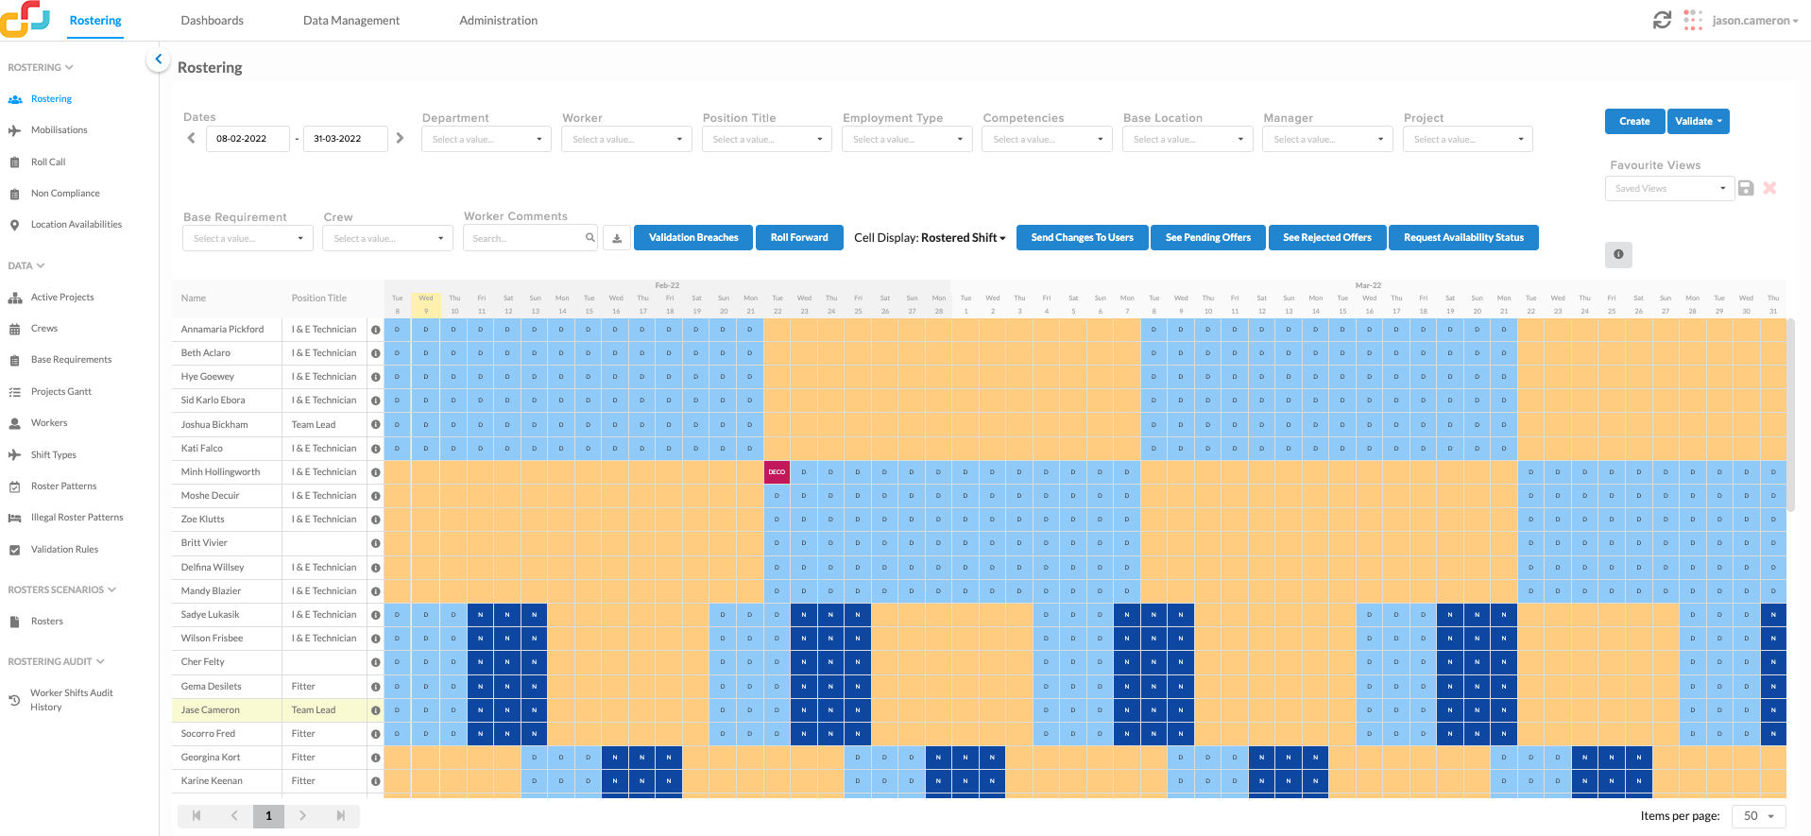
Task: Save the favourite view floppy icon
Action: pos(1746,188)
